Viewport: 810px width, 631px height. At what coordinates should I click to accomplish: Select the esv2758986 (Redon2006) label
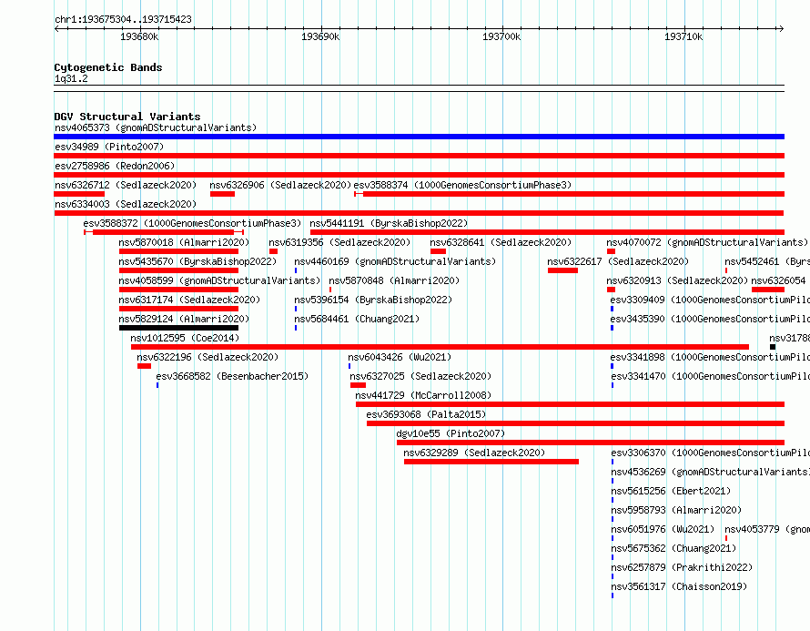click(x=115, y=166)
